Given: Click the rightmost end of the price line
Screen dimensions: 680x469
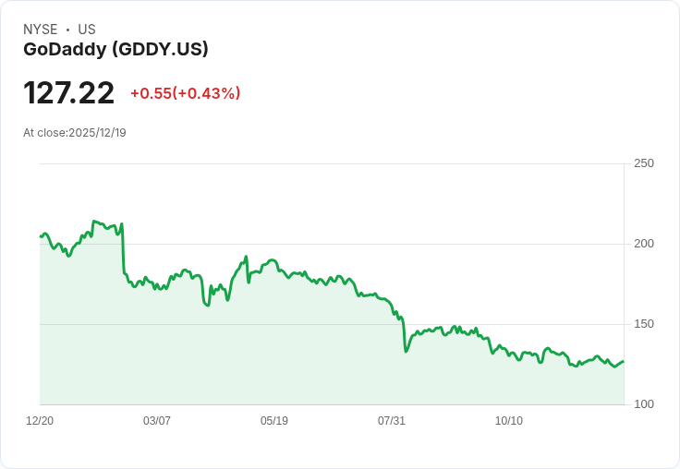Looking at the screenshot, I should click(x=623, y=361).
